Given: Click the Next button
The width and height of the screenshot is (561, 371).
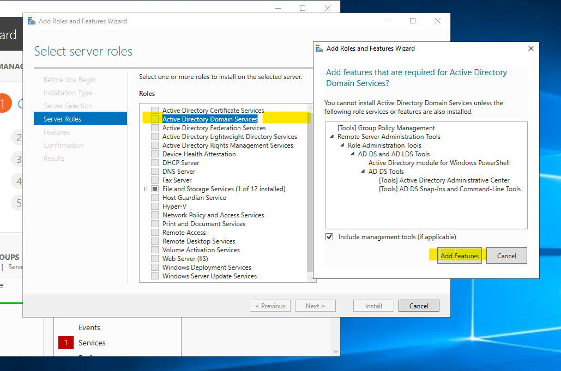Looking at the screenshot, I should (315, 306).
